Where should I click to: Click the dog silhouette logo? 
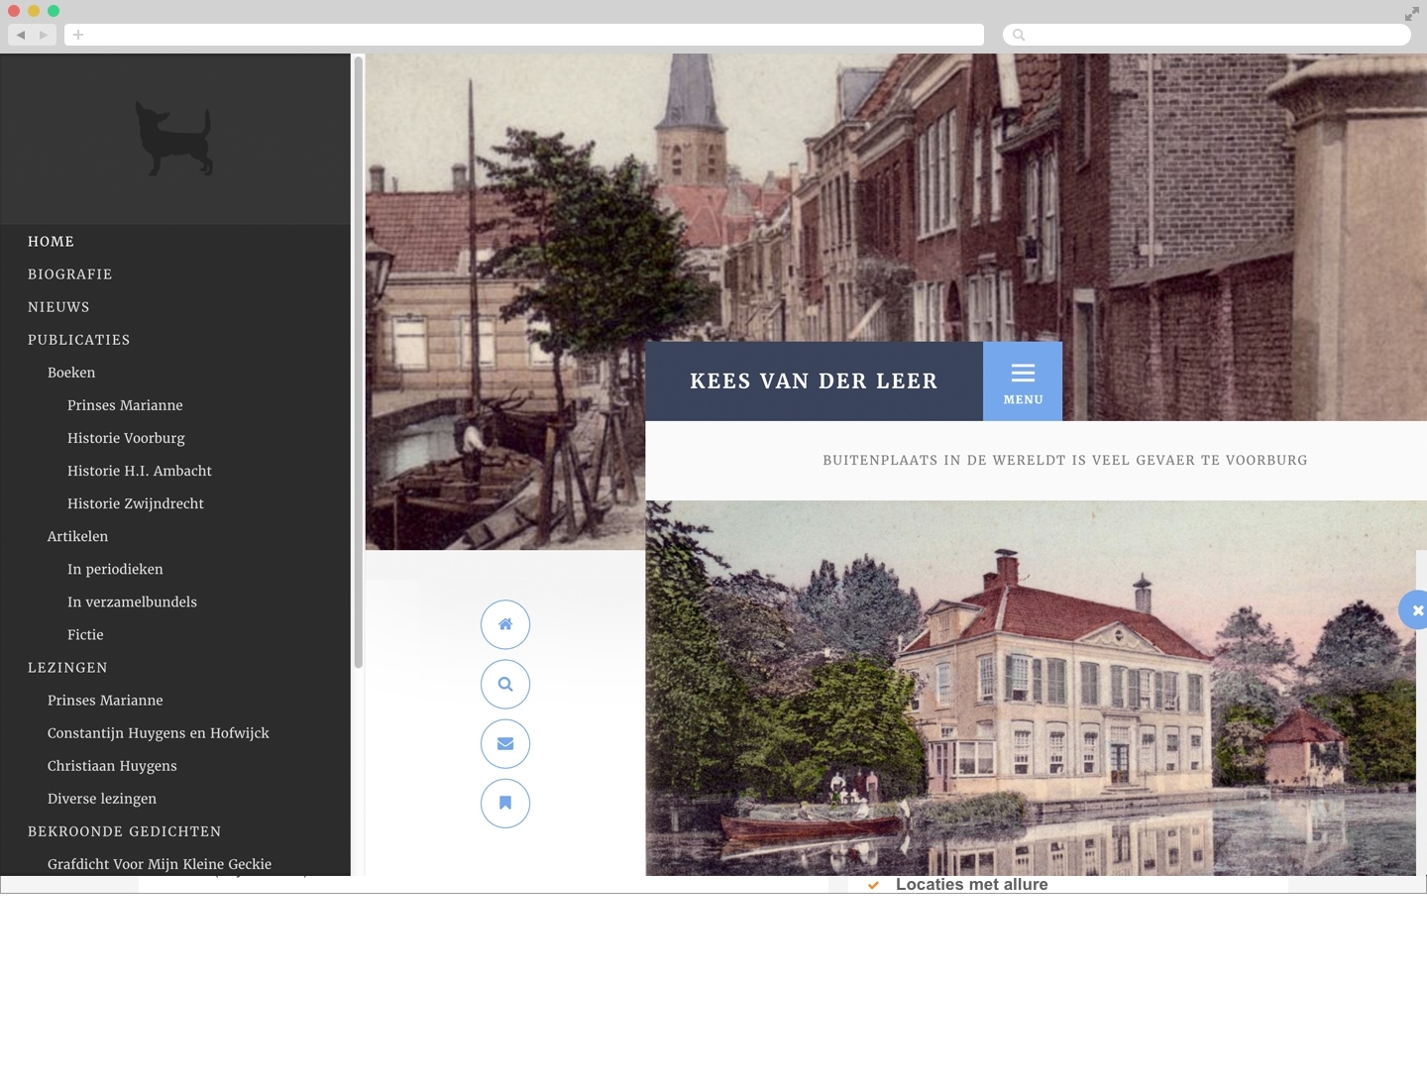[174, 139]
